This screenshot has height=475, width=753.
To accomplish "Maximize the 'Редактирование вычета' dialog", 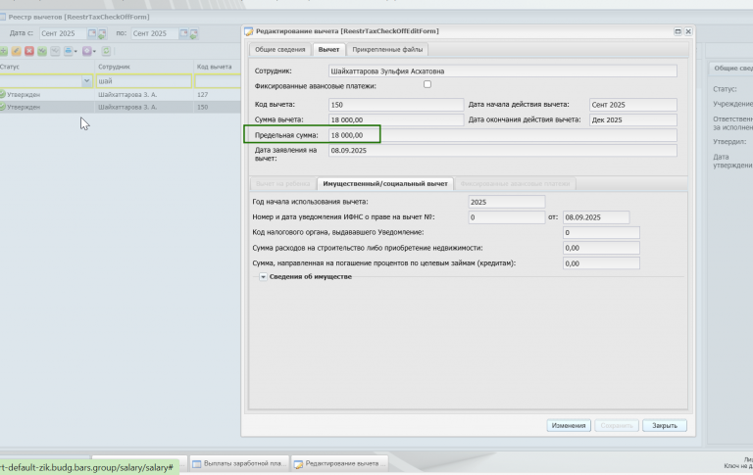I will click(678, 31).
